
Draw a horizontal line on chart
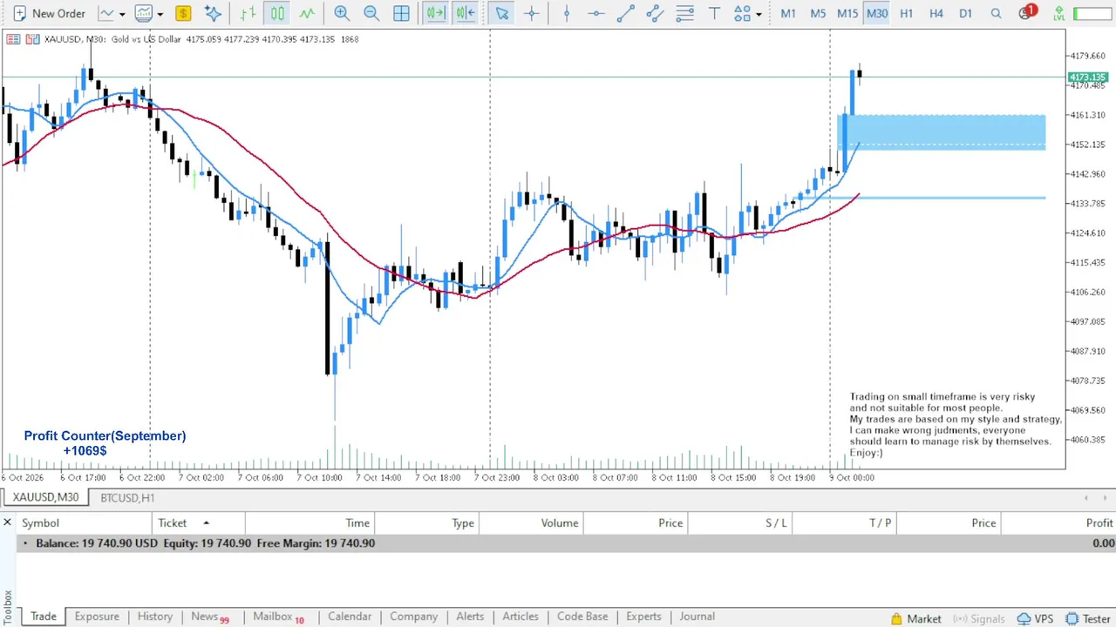[595, 13]
